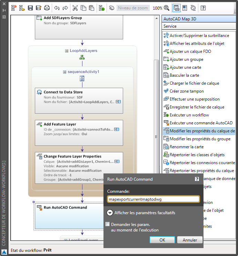Open help in Run AutoCAD Command dialog

pos(197,179)
